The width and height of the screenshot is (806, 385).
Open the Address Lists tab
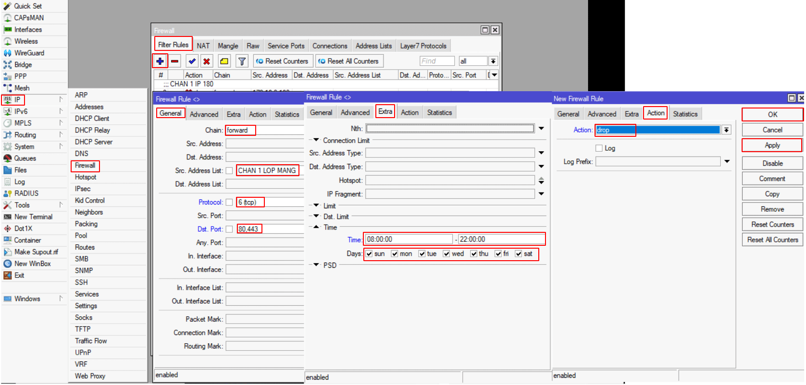[373, 46]
